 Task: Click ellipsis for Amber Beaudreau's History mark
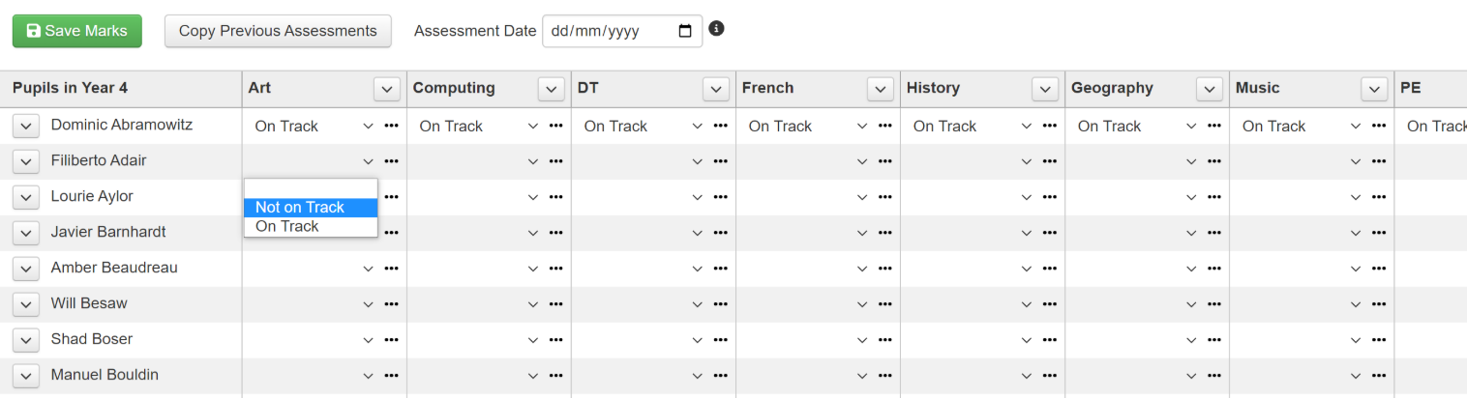pos(1049,269)
